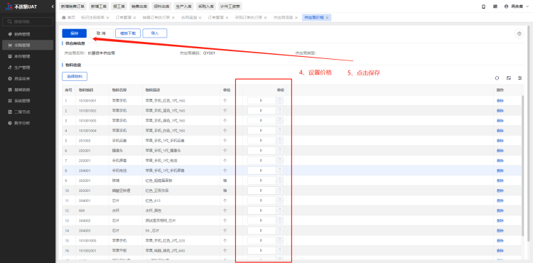Screen dimensions: 533x263
Task: Click the 物料描述 column header
Action: 153,90
